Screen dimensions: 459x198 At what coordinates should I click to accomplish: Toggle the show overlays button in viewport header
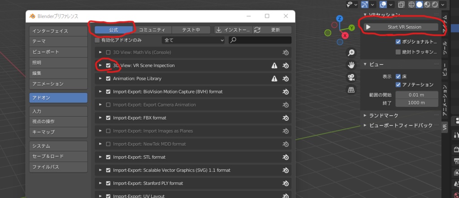point(383,4)
